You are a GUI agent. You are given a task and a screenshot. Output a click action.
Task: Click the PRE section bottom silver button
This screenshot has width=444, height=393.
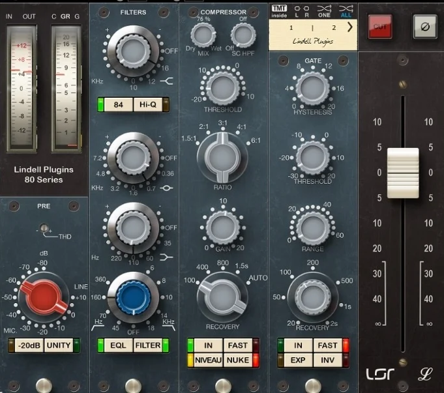[44, 386]
